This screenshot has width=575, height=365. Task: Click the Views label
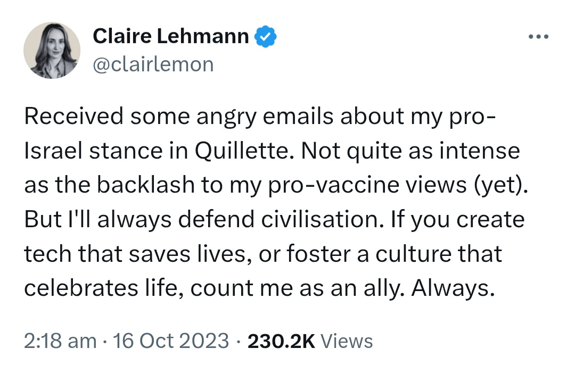click(347, 341)
